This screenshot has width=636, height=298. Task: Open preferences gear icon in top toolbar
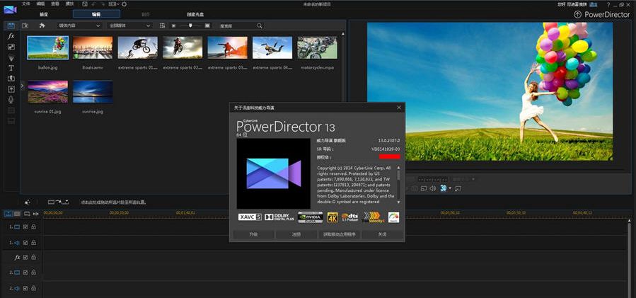(124, 4)
